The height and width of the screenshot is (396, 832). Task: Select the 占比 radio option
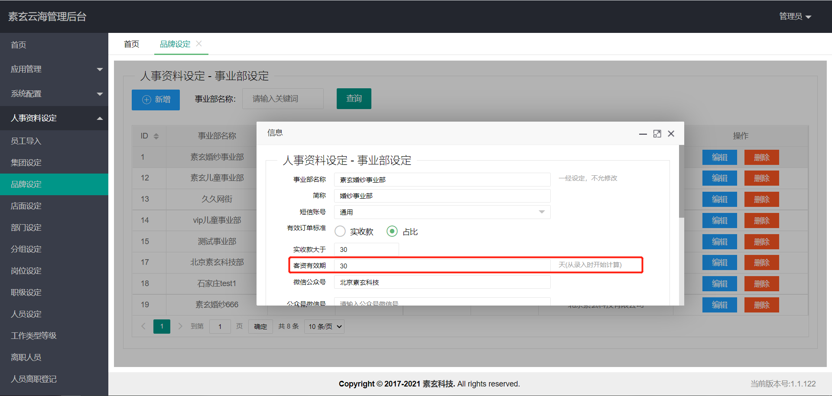tap(392, 232)
